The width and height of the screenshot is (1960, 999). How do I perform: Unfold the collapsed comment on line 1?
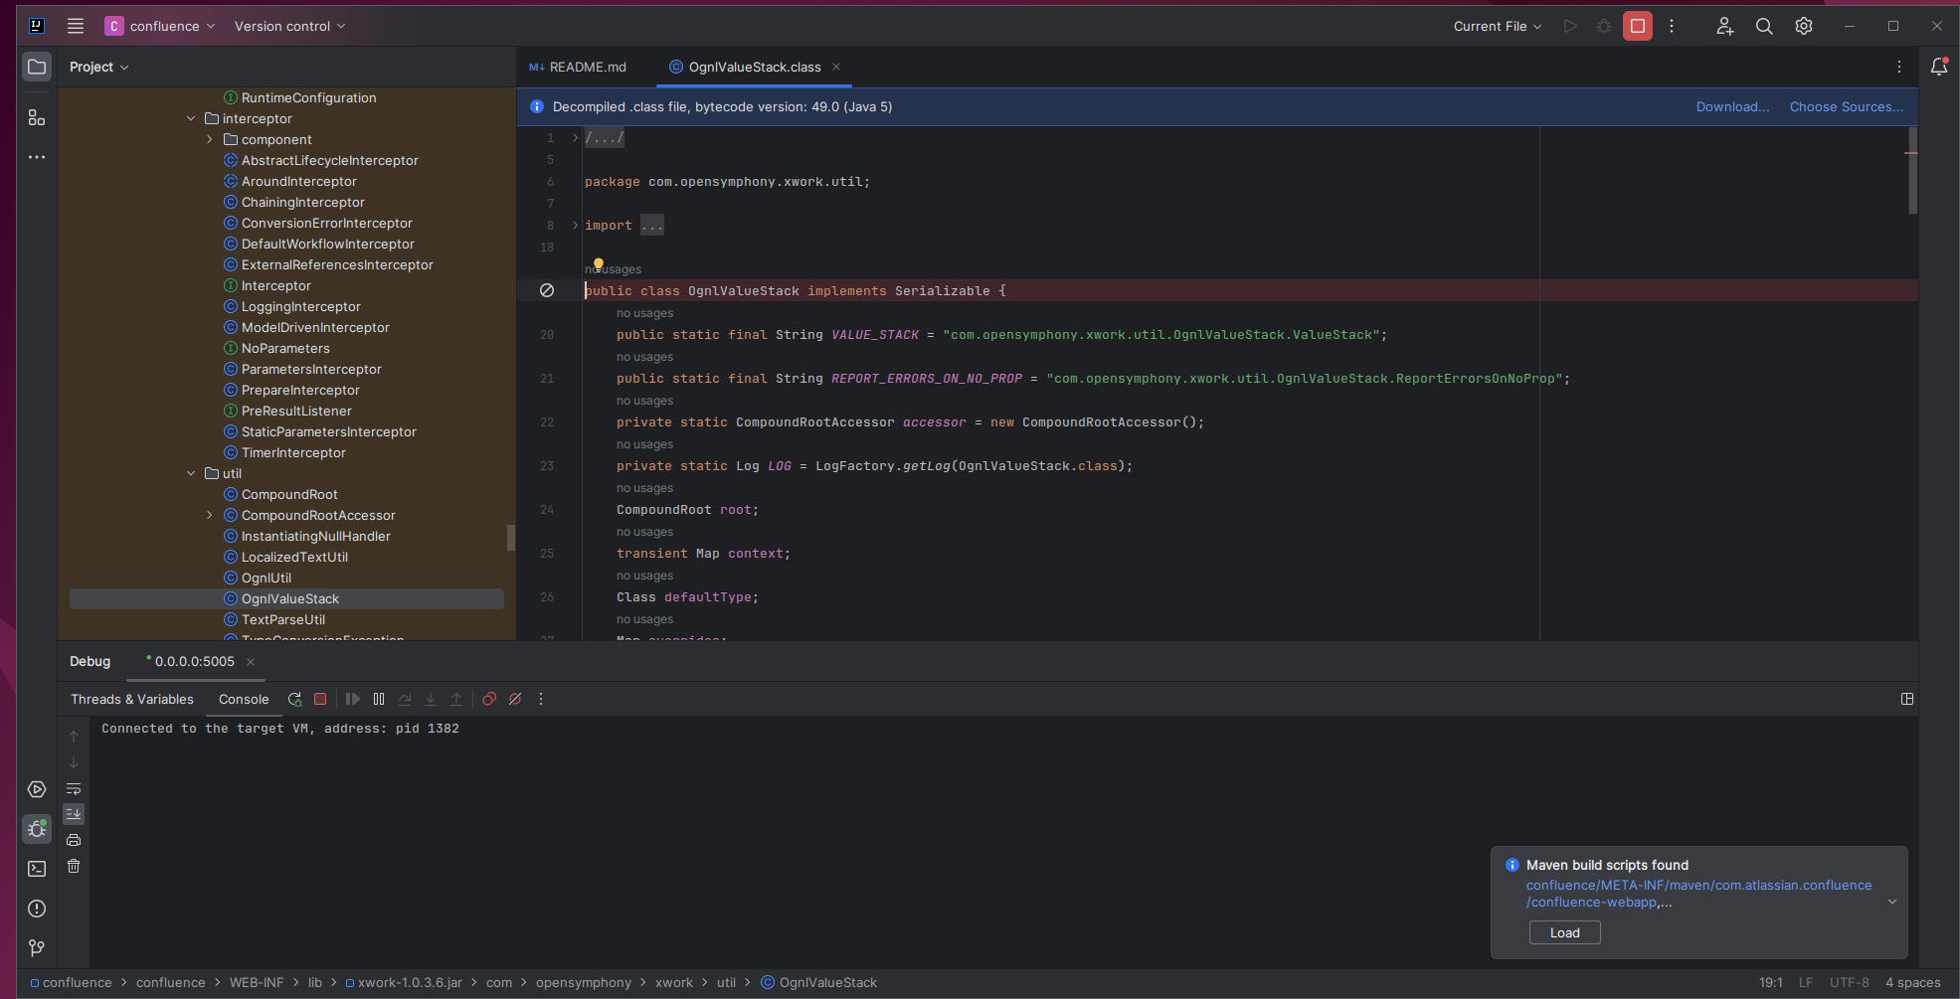pos(575,138)
